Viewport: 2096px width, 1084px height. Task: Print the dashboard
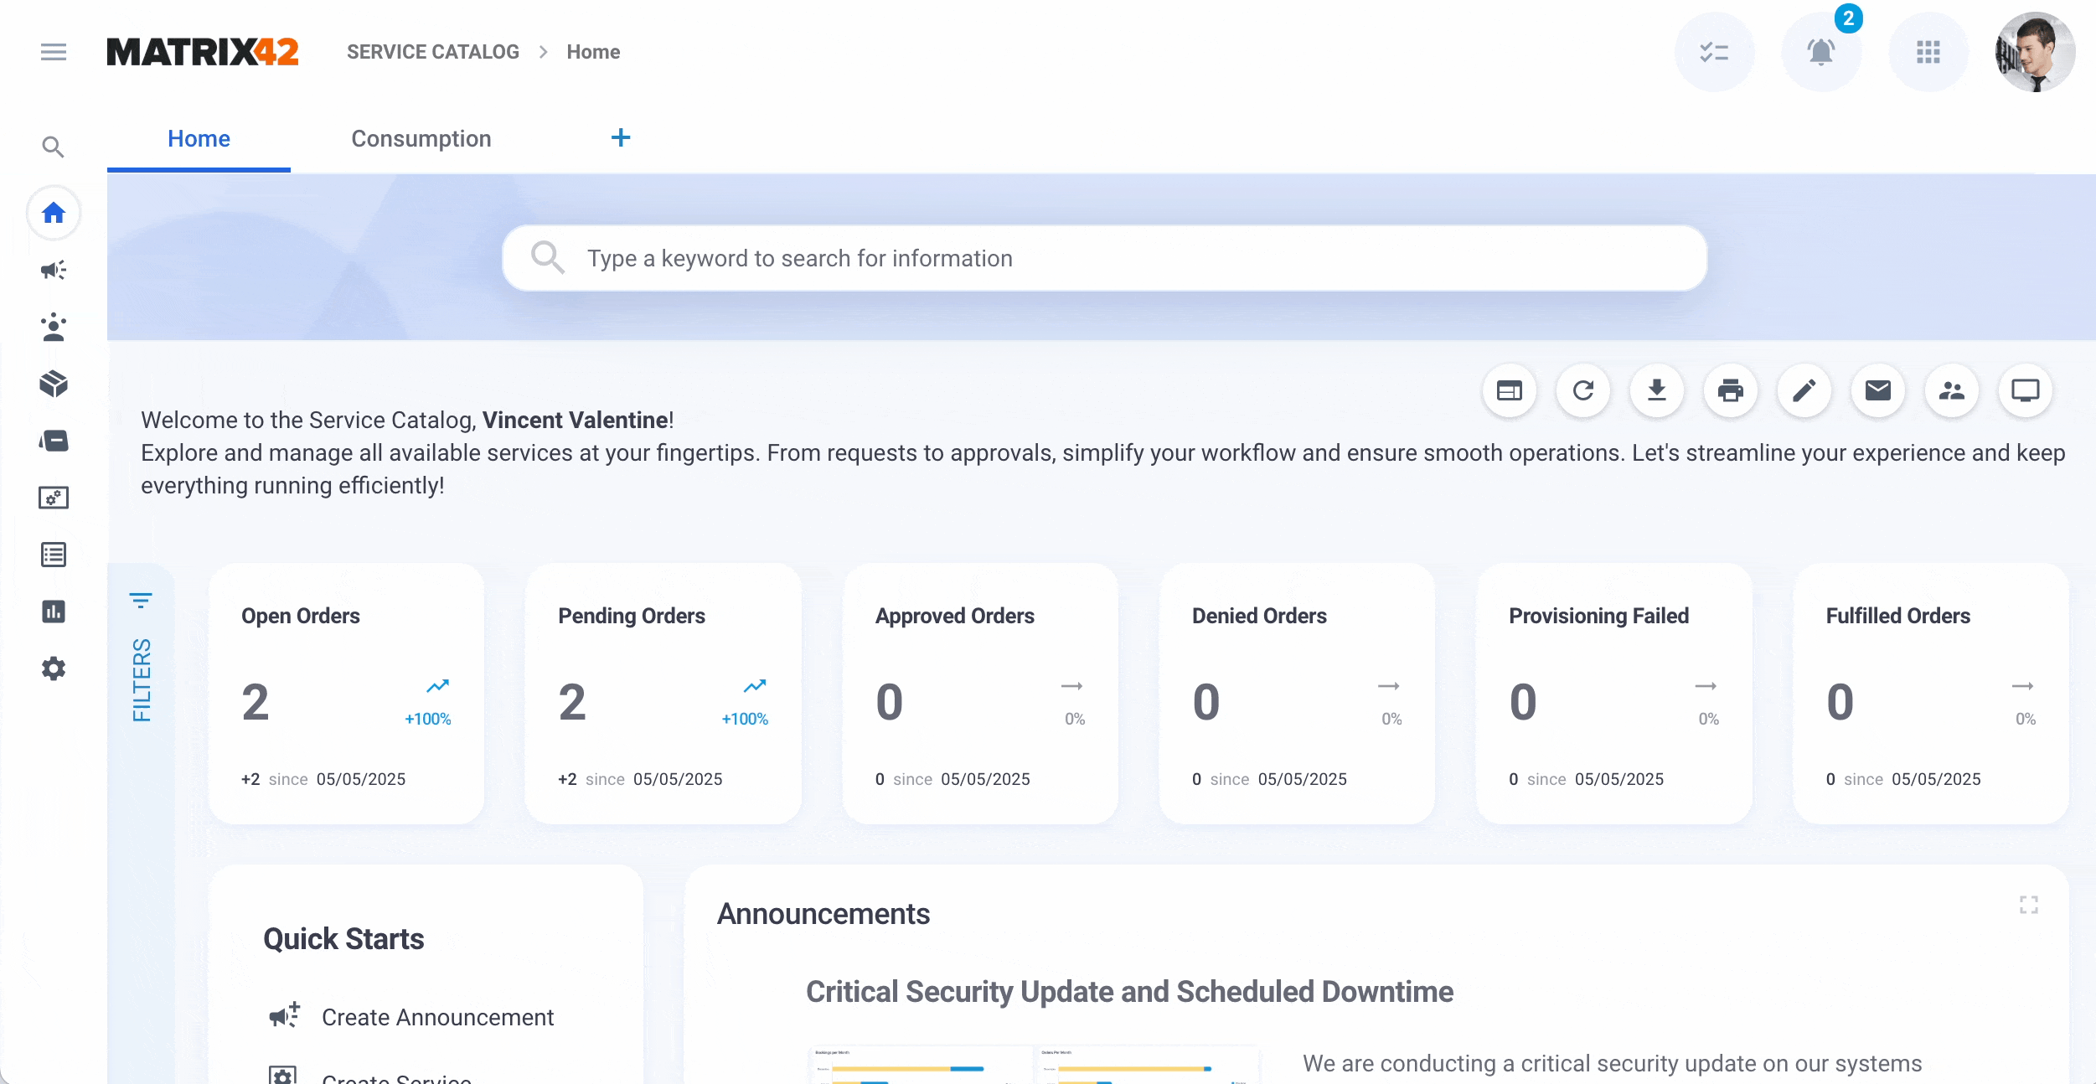1731,390
